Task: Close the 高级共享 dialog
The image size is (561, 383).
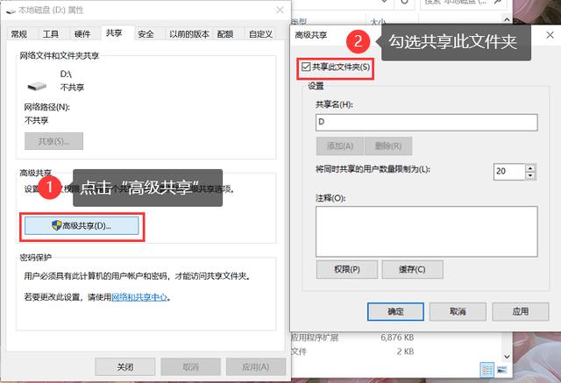Action: tap(550, 35)
